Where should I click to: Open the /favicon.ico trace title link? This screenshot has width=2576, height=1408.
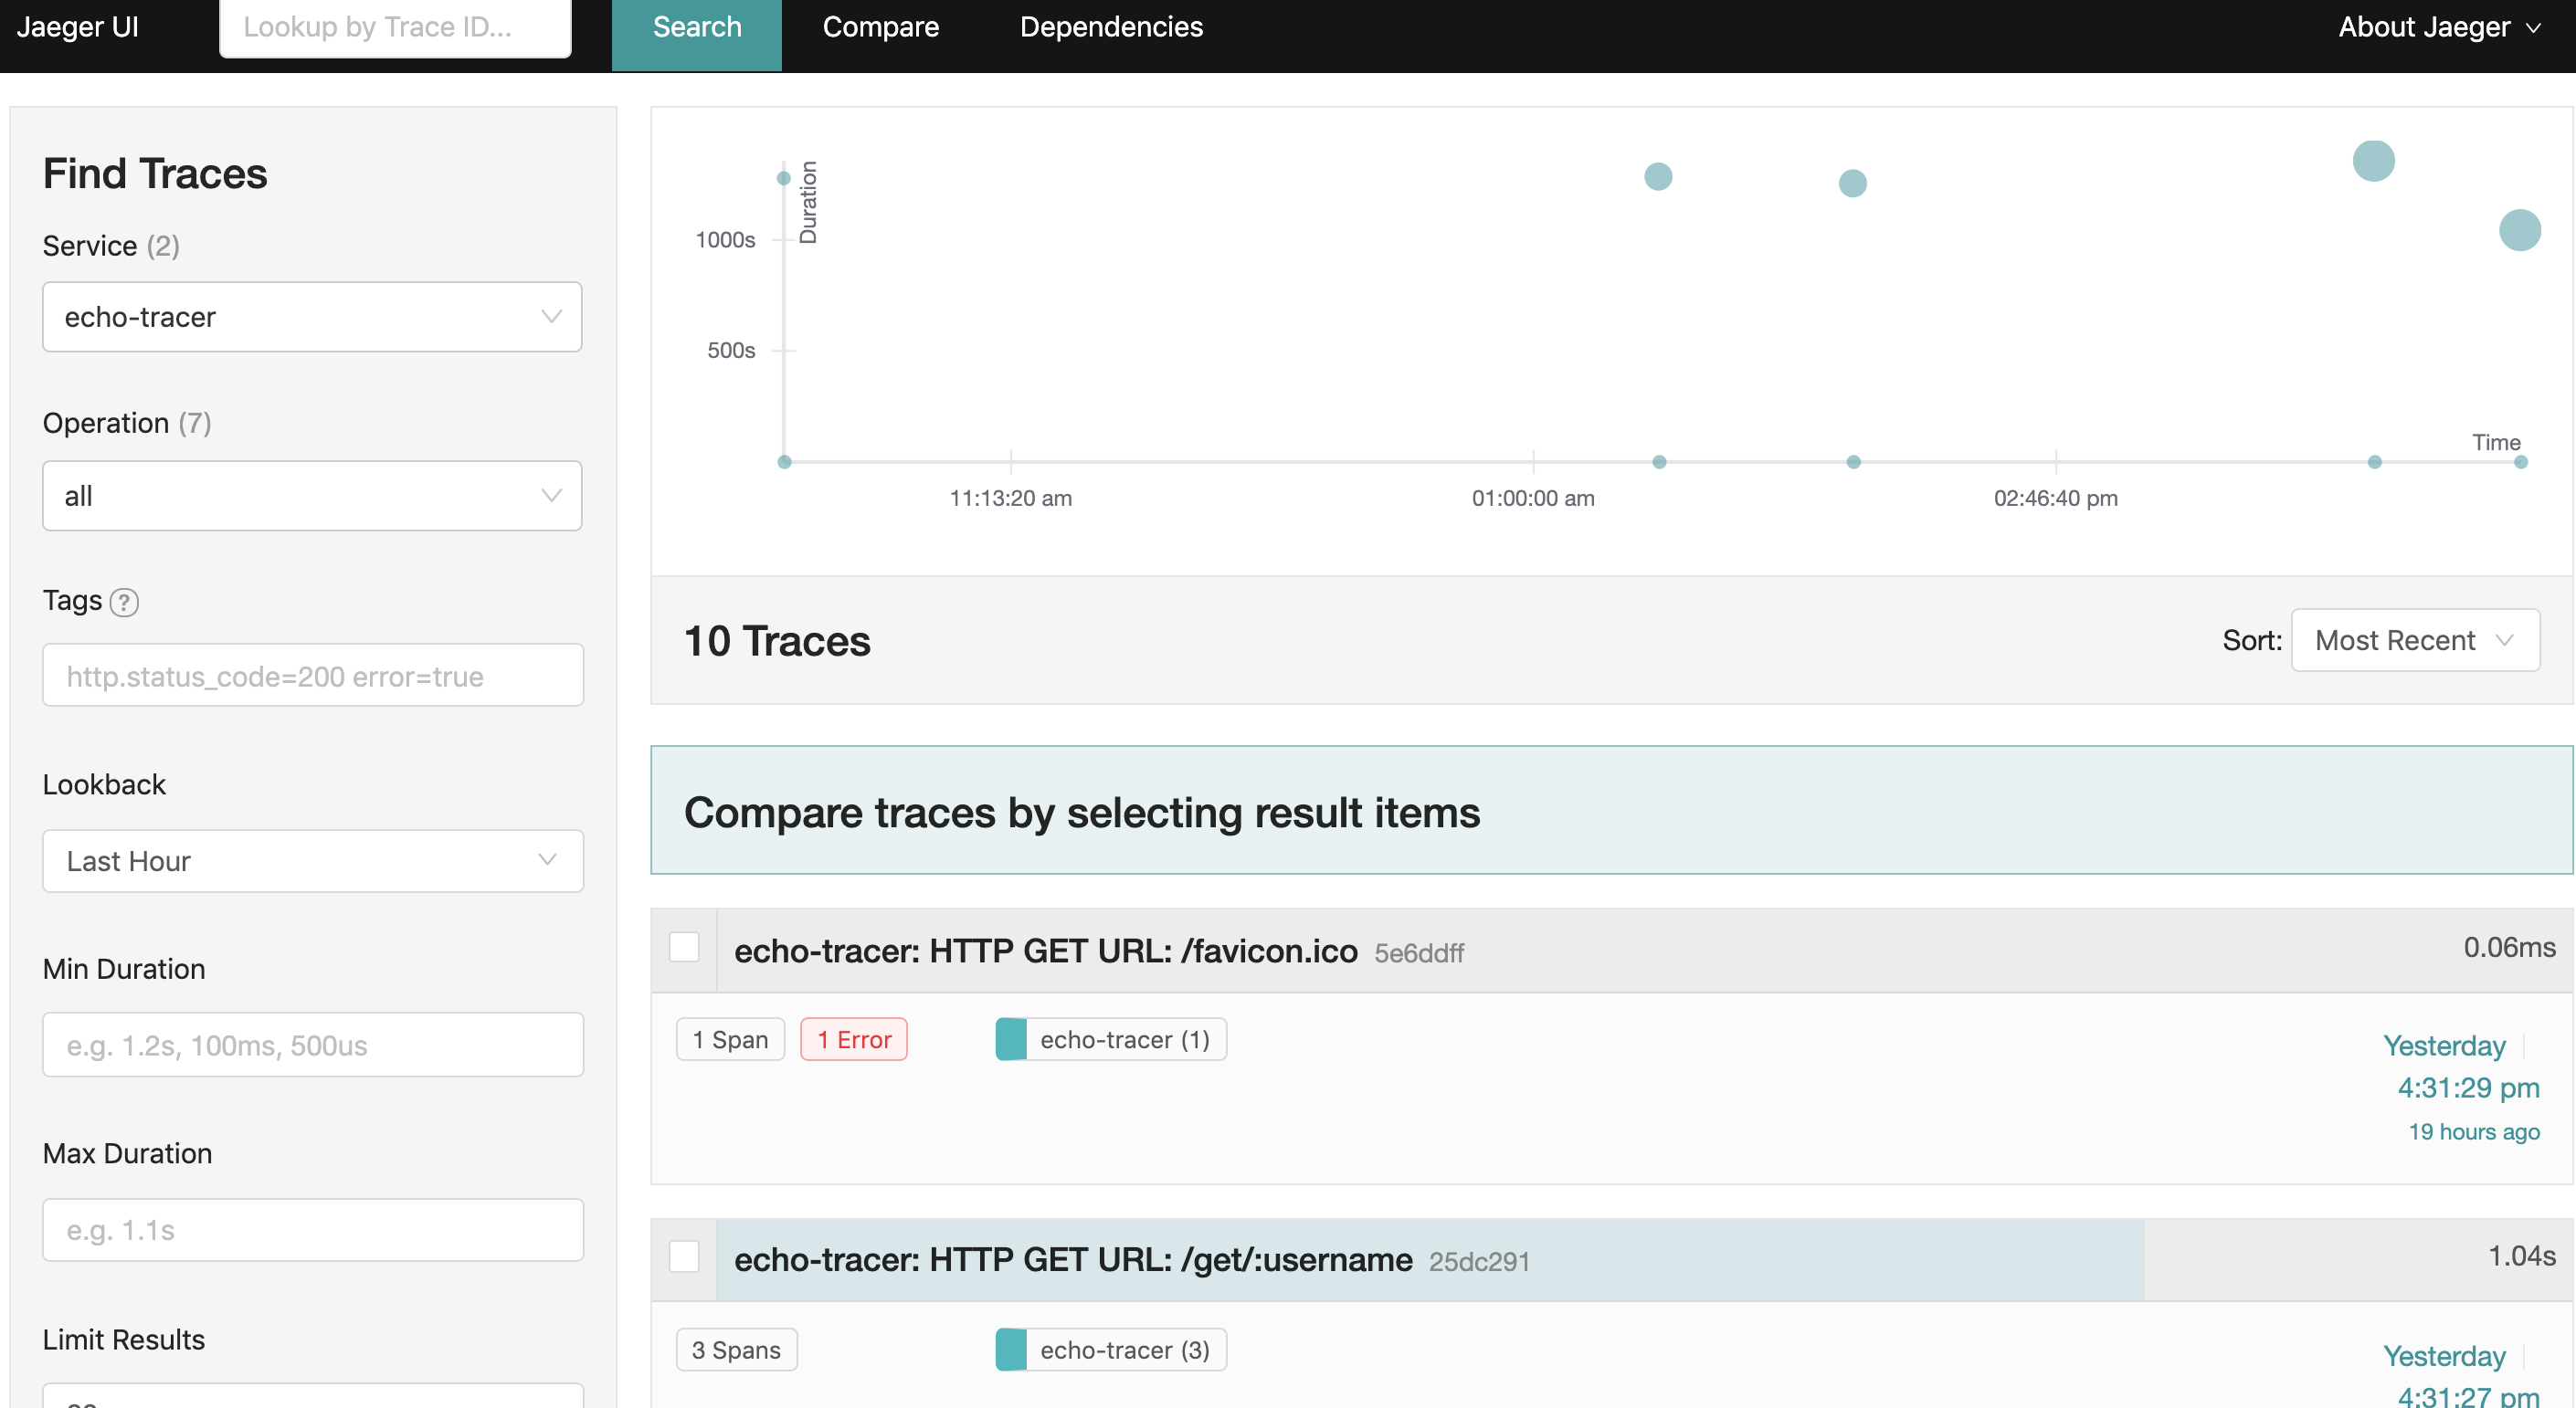[x=1045, y=951]
